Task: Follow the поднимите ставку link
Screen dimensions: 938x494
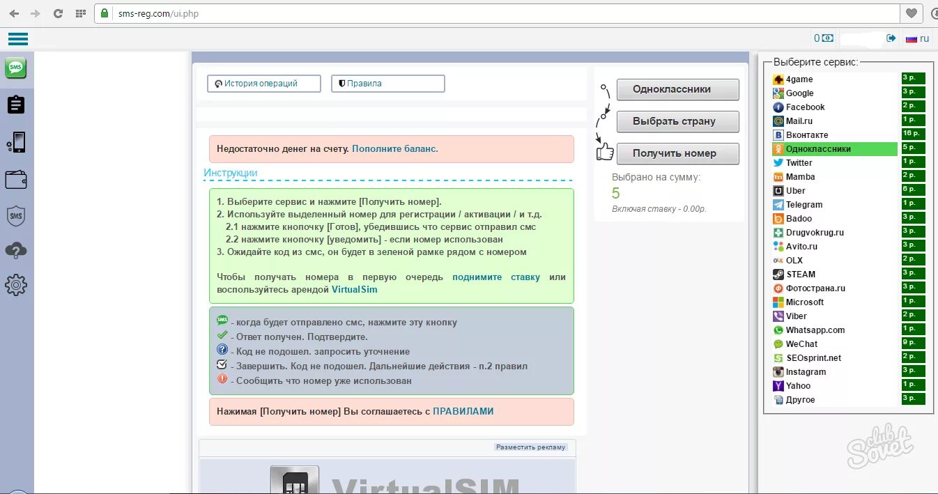Action: click(496, 277)
